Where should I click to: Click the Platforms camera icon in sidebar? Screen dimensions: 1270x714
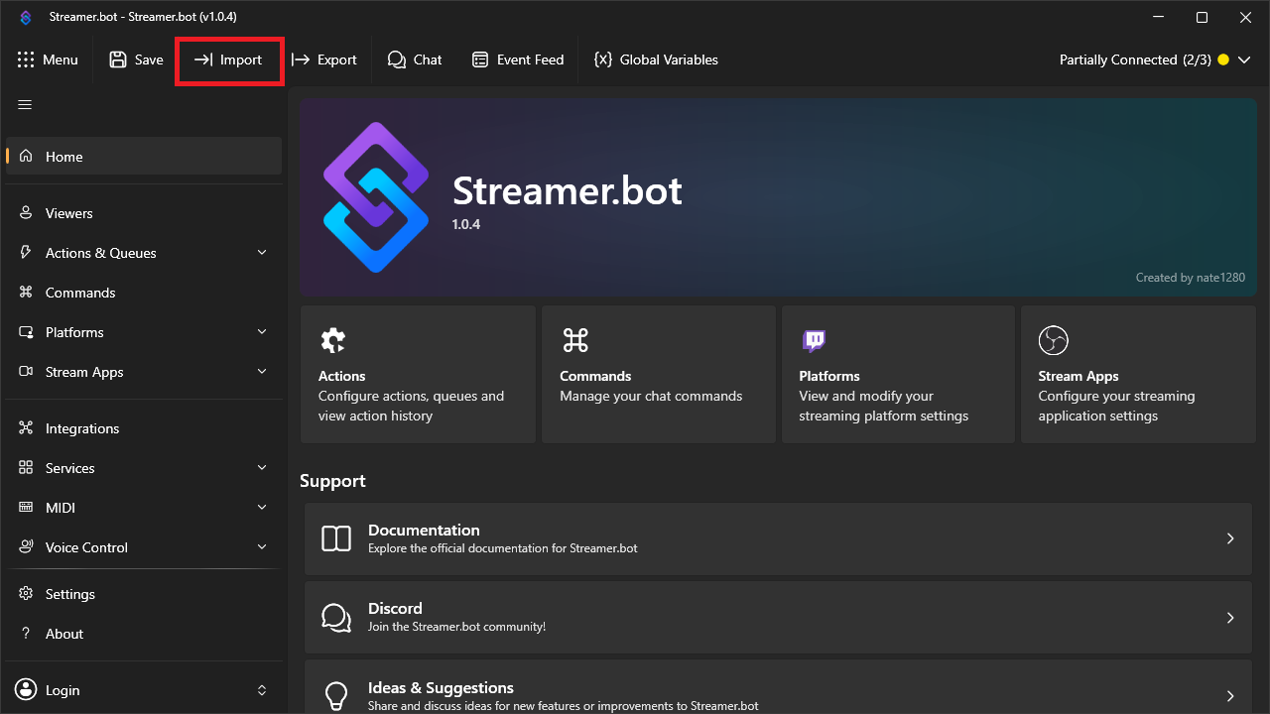26,332
